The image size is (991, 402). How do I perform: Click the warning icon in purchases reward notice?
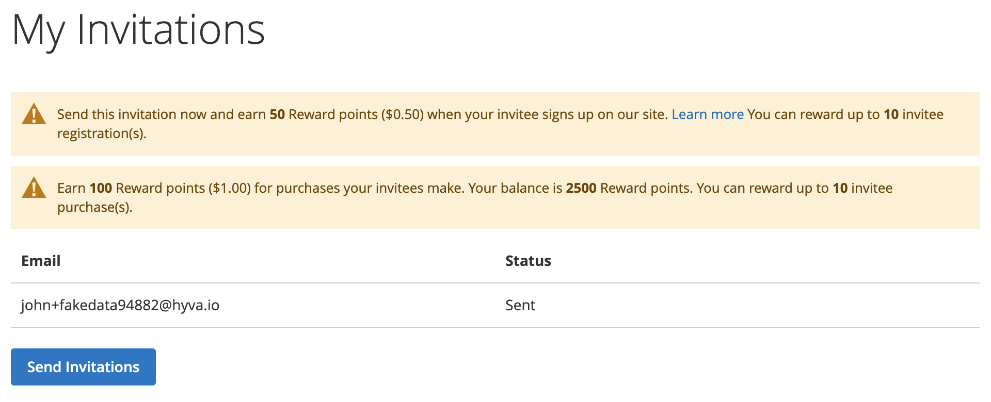(x=34, y=188)
